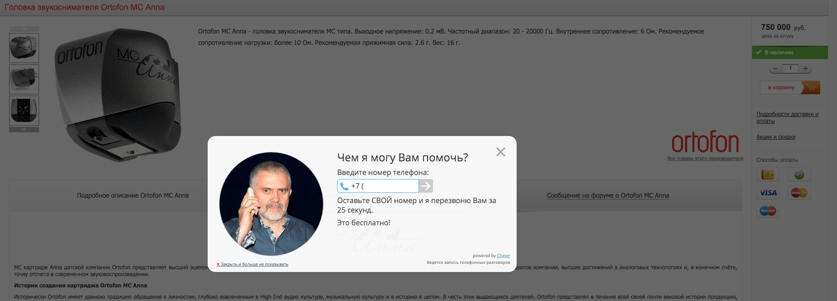Increase quantity with plus button
This screenshot has width=837, height=301.
(x=806, y=68)
